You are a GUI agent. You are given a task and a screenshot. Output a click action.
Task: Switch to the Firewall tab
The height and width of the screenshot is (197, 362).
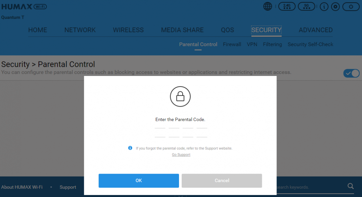pos(232,44)
